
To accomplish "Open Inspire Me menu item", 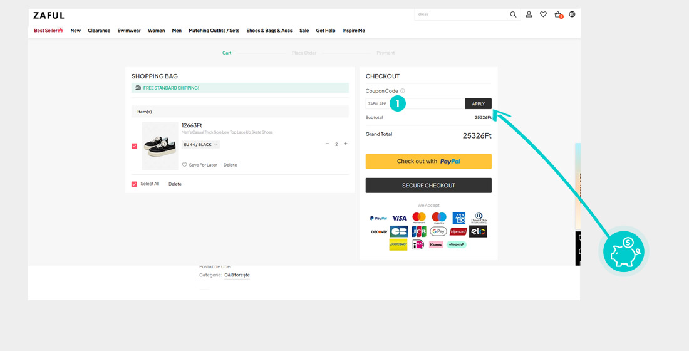I will click(x=354, y=30).
